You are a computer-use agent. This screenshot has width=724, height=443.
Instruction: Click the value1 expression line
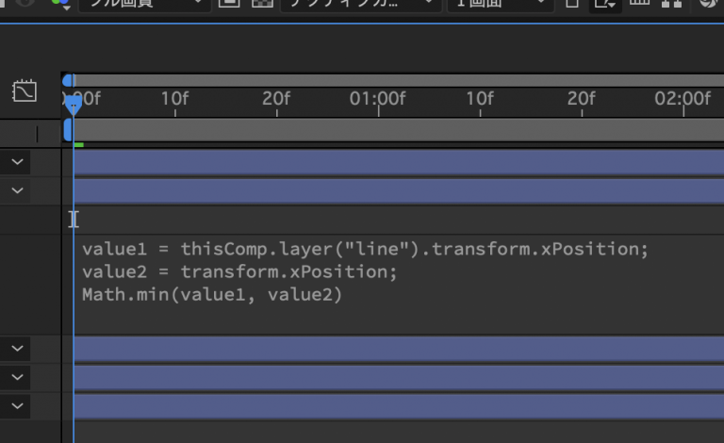pyautogui.click(x=366, y=250)
